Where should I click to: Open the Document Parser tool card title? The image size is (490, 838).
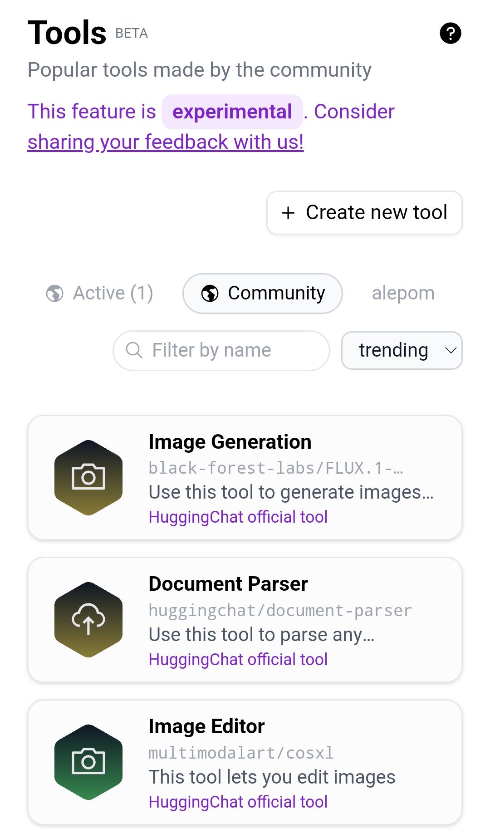228,584
